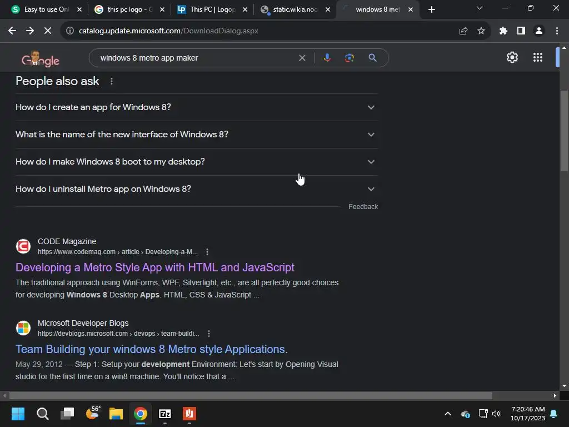Click the scroll down arrow of vertical scrollbar
Viewport: 569px width, 427px height.
coord(564,386)
